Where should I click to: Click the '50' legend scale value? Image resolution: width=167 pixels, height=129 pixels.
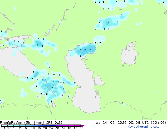[82, 128]
